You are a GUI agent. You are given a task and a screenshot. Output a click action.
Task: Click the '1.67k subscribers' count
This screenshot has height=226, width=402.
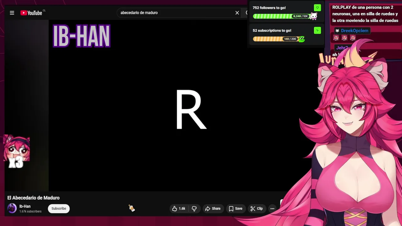click(30, 212)
